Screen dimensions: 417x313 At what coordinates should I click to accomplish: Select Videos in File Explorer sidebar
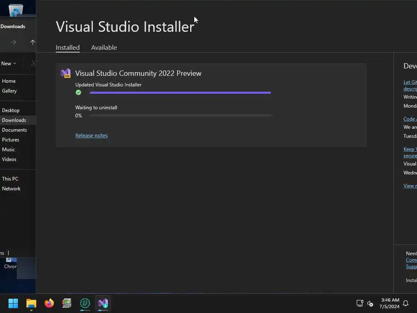[x=18, y=159]
